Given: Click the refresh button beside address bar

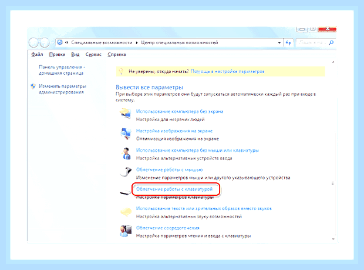Looking at the screenshot, I should coord(288,42).
